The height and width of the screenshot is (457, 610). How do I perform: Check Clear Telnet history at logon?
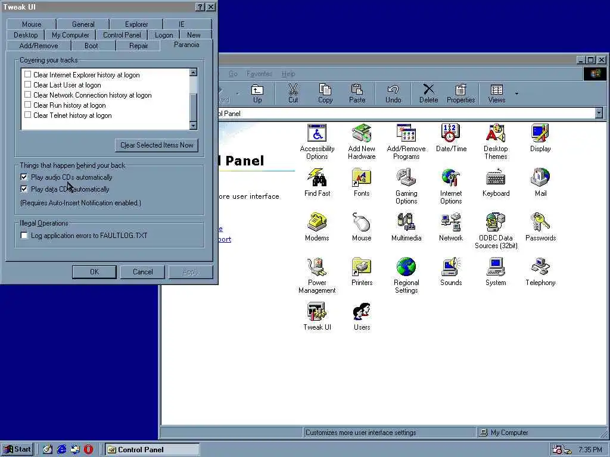tap(27, 115)
